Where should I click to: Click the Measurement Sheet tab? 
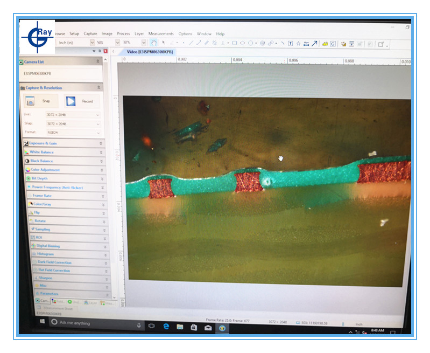coord(56,308)
